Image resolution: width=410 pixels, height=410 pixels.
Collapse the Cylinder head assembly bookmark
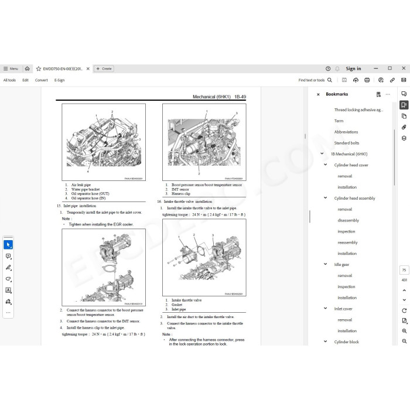[x=325, y=198]
